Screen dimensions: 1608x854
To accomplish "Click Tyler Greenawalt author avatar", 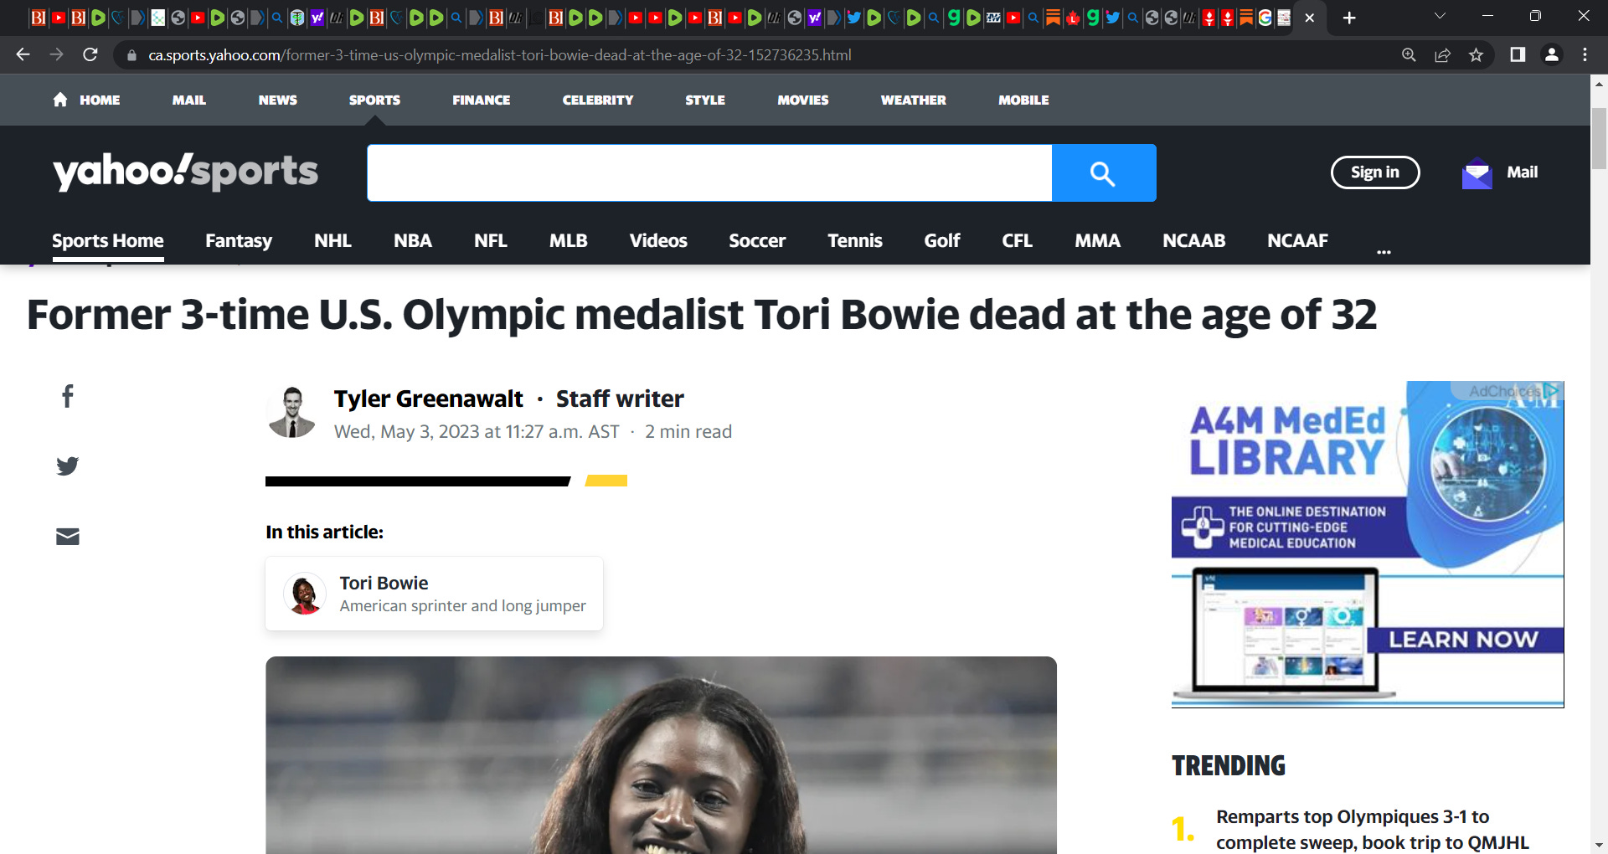I will [291, 413].
